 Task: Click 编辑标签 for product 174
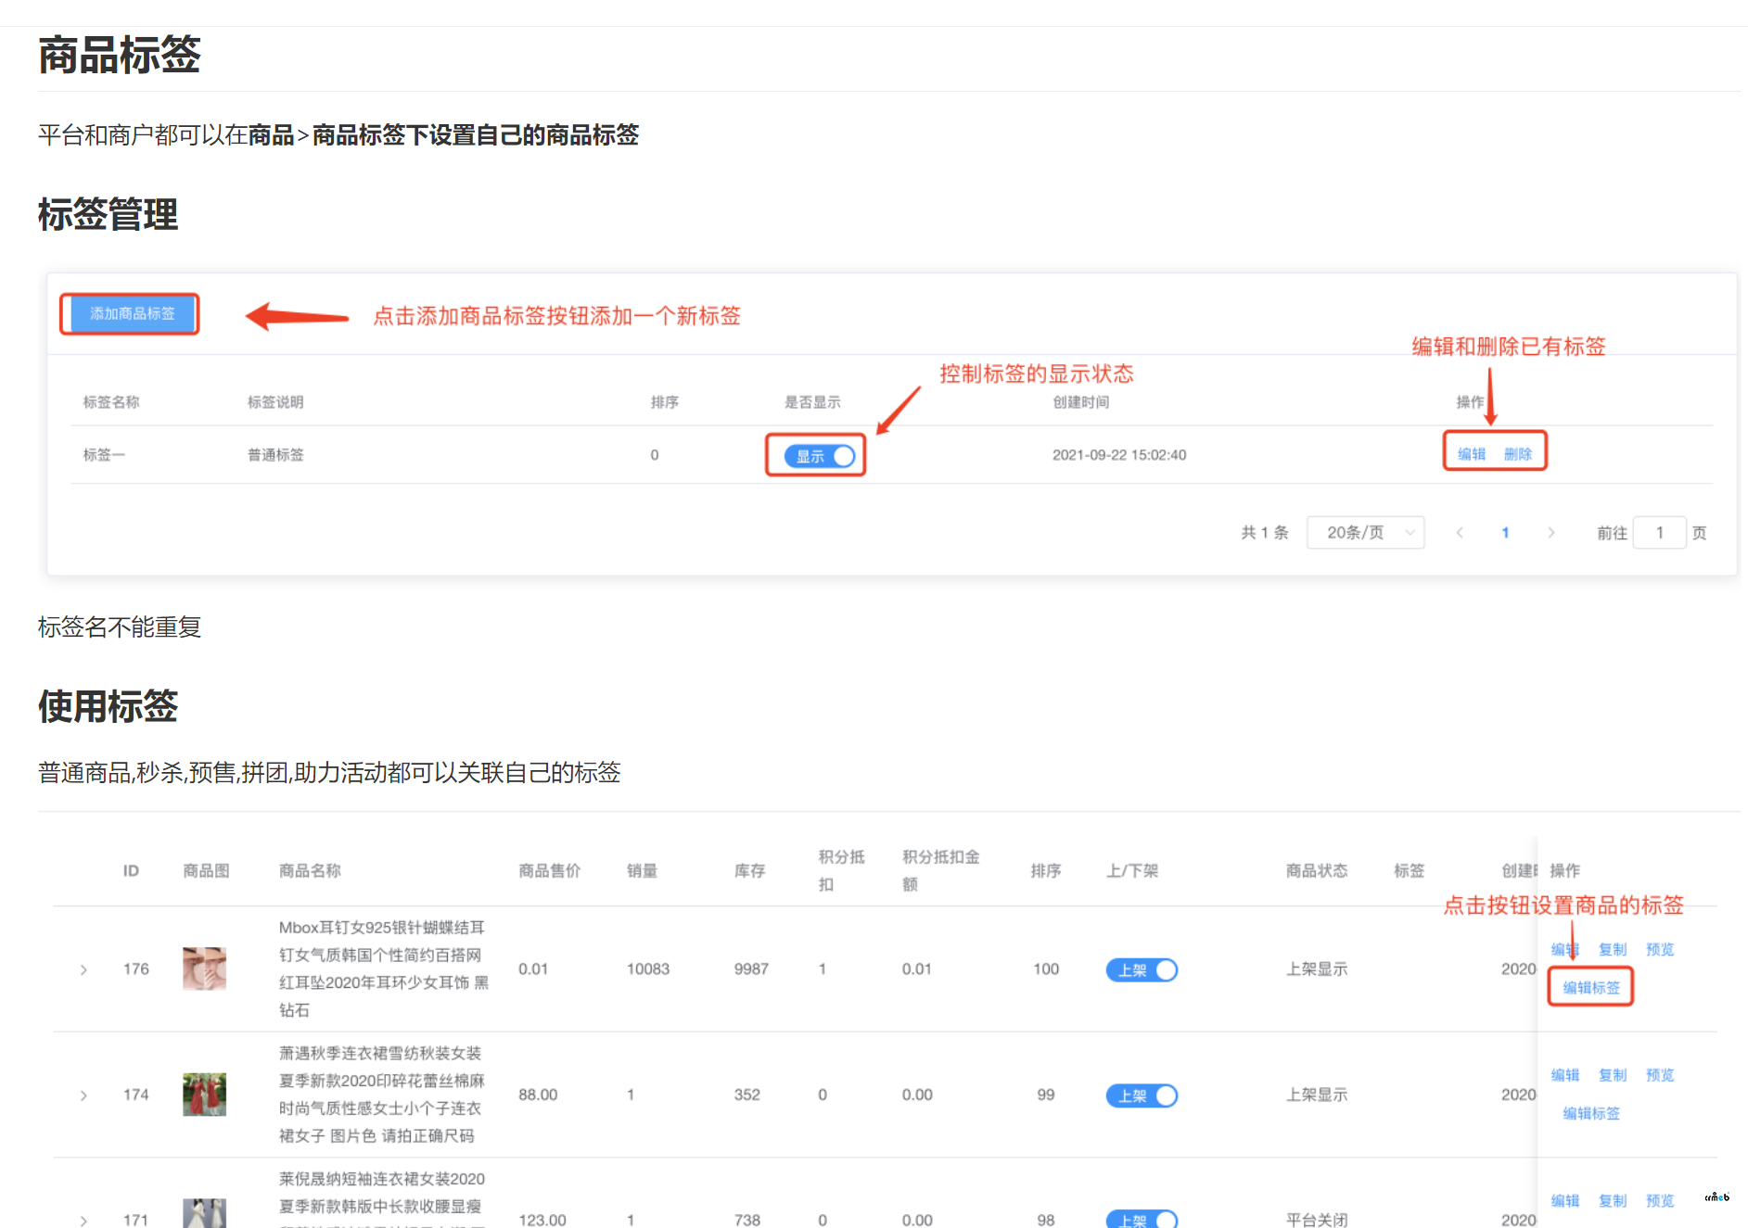(x=1591, y=1113)
